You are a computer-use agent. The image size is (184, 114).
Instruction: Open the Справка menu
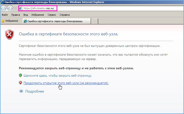coord(64,15)
